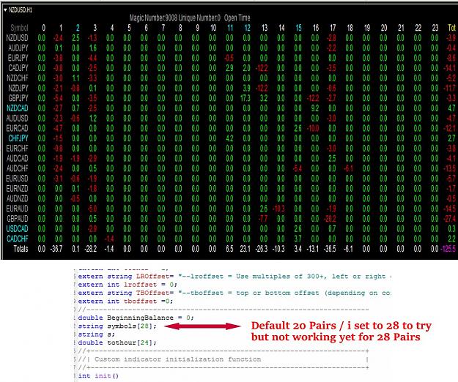Screen dimensions: 458x382
Task: Select the cyan NZDCAD symbol label
Action: (18, 108)
